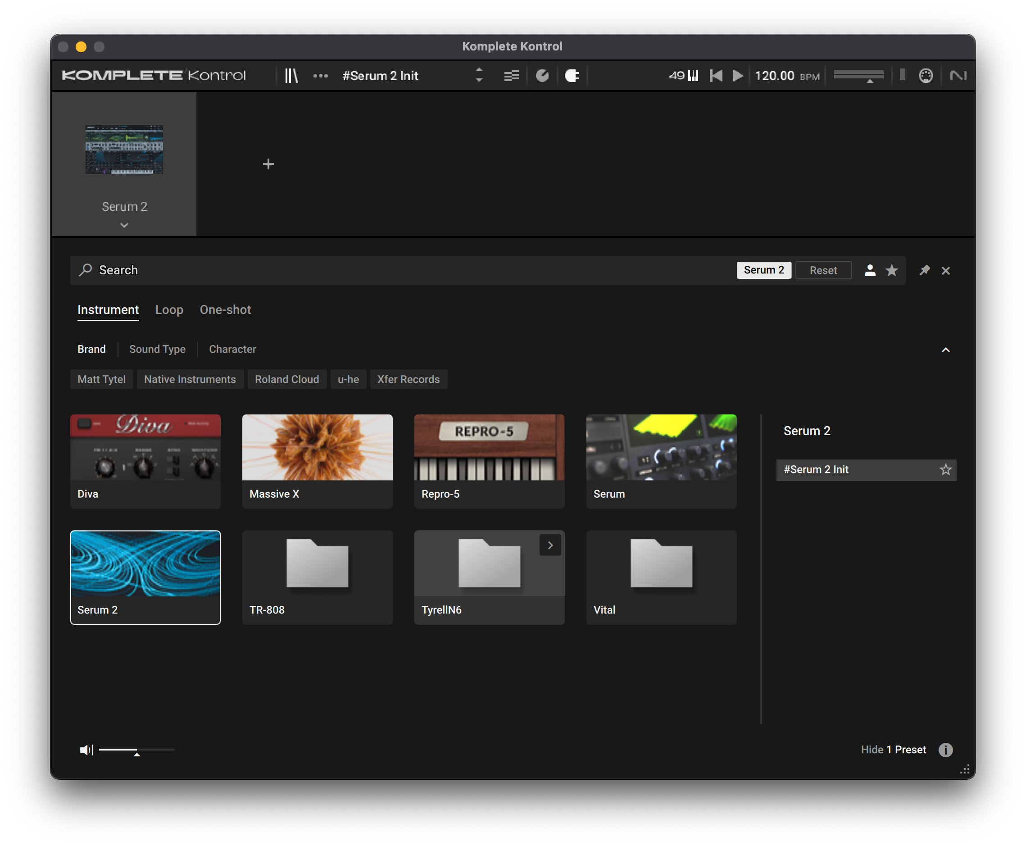
Task: Filter by Xfer Records brand tag
Action: click(408, 379)
